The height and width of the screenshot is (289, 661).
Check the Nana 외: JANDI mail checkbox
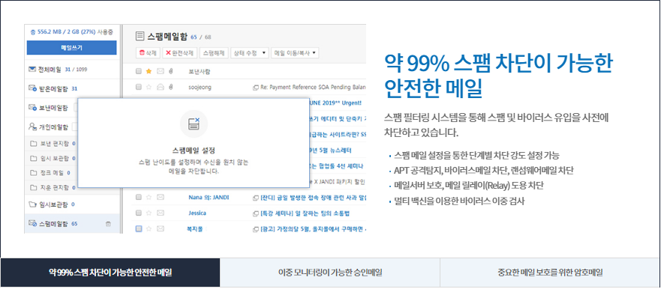(139, 198)
